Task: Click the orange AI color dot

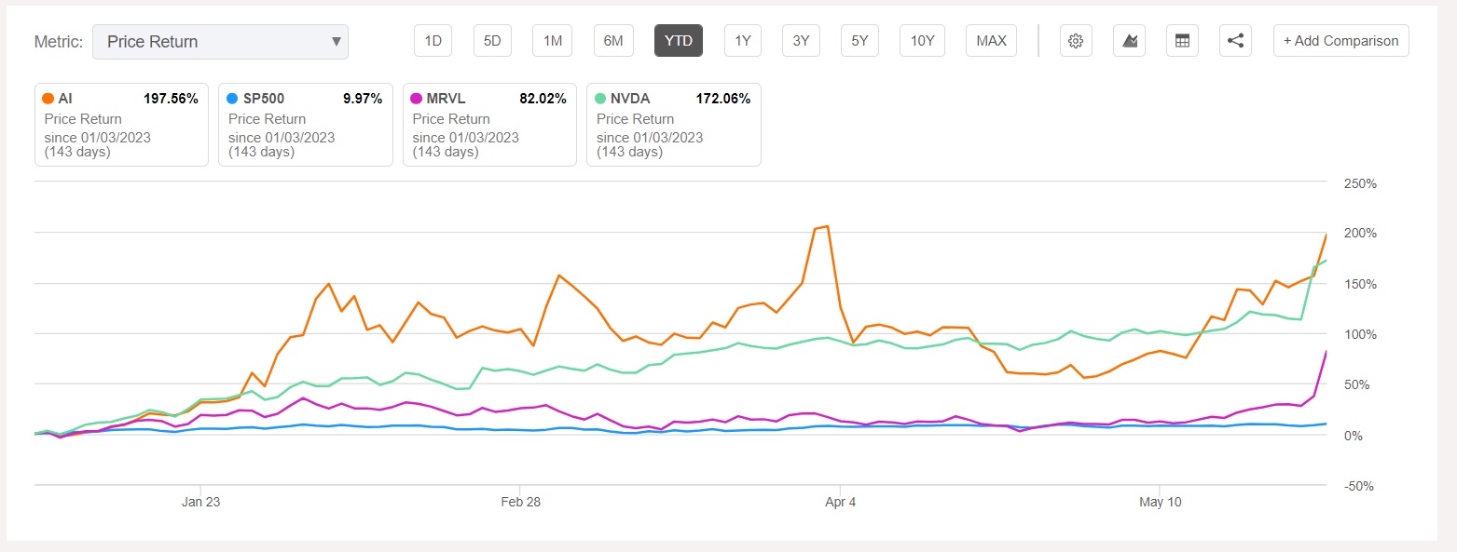Action: pyautogui.click(x=48, y=99)
